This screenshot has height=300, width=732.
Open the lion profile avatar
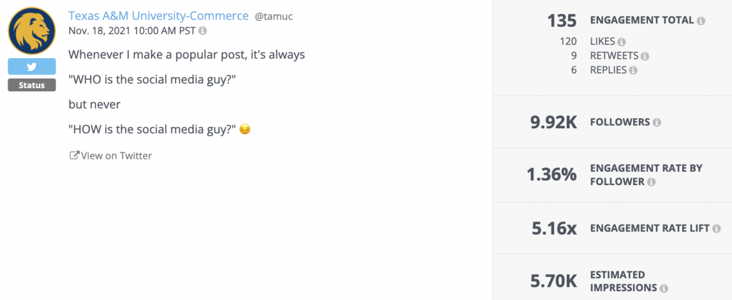pyautogui.click(x=32, y=31)
